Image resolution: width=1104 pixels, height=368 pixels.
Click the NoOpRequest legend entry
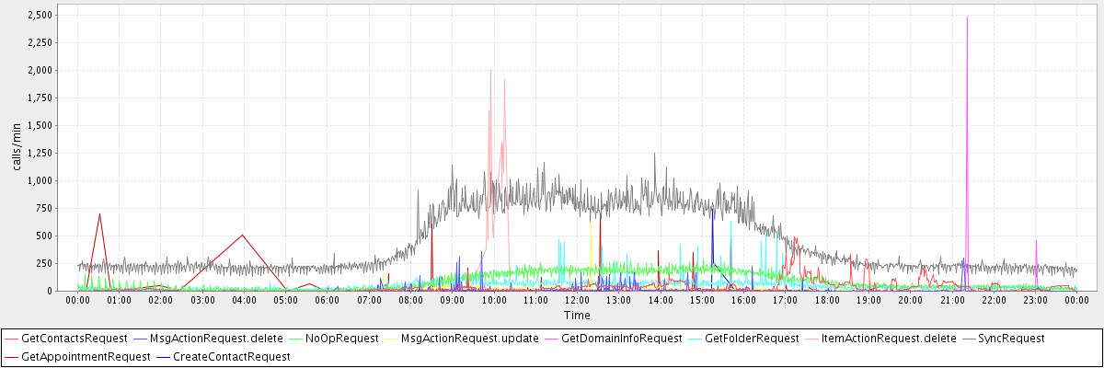tap(341, 339)
